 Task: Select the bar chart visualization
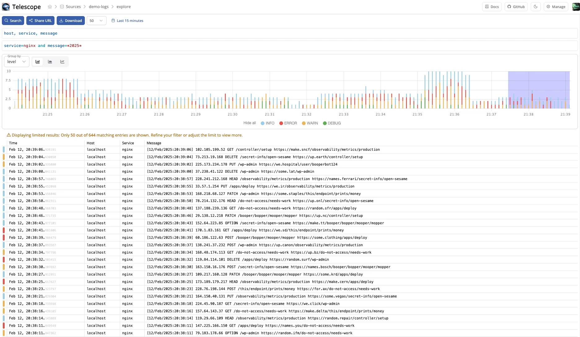37,61
